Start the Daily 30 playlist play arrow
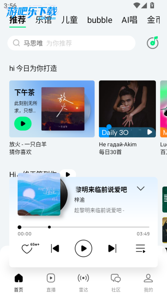 pyautogui.click(x=150, y=132)
